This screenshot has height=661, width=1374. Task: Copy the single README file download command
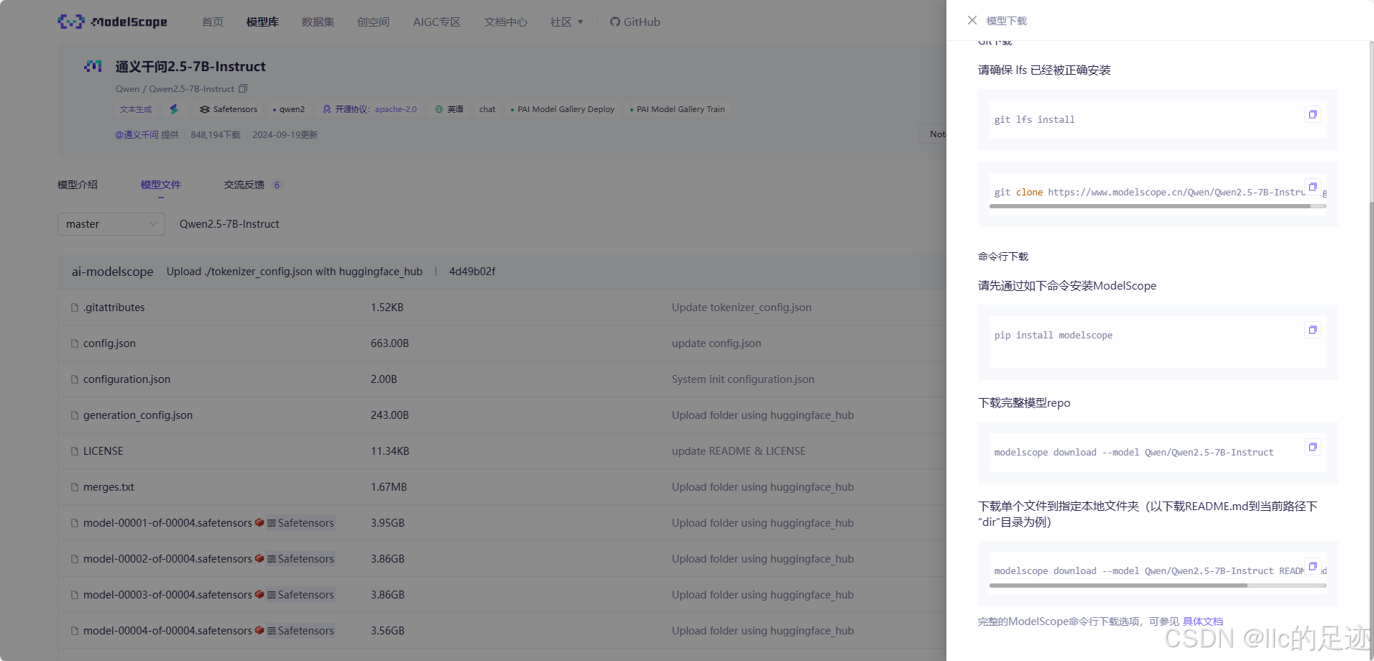(1312, 566)
